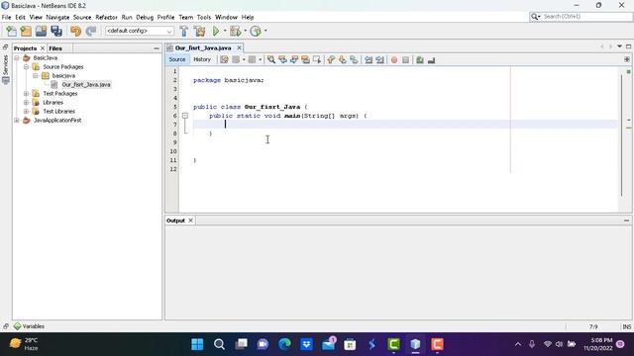This screenshot has width=634, height=356.
Task: Click Previous Bookmark editor icon
Action: coord(331,59)
